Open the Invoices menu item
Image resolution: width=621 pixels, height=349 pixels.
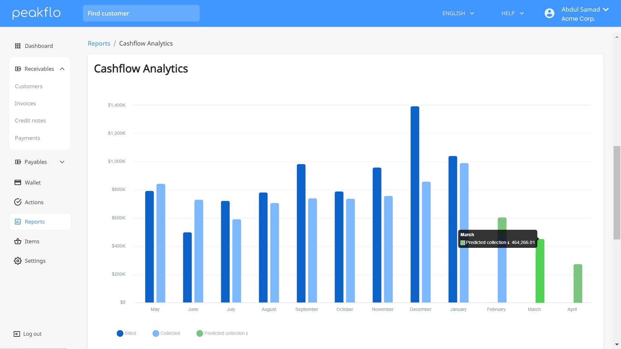25,103
